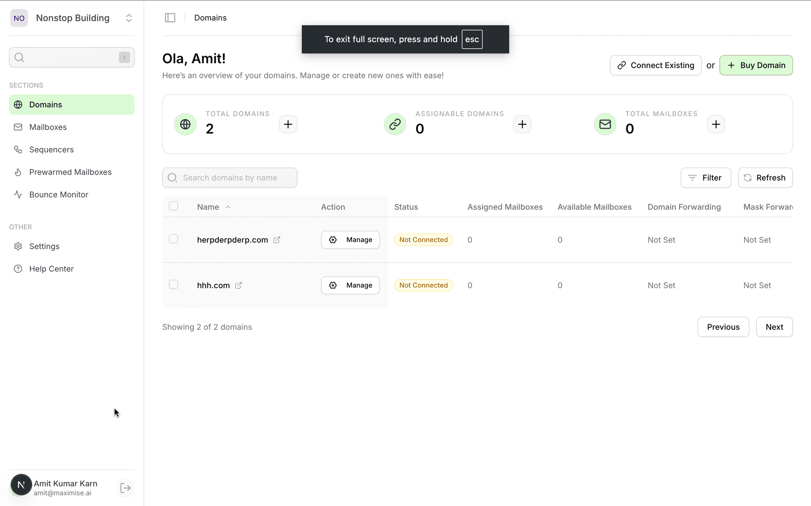The height and width of the screenshot is (506, 811).
Task: Click the plus beside Total Mailboxes
Action: click(x=716, y=124)
